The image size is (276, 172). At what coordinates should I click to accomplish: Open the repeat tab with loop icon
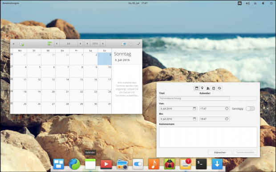(219, 88)
